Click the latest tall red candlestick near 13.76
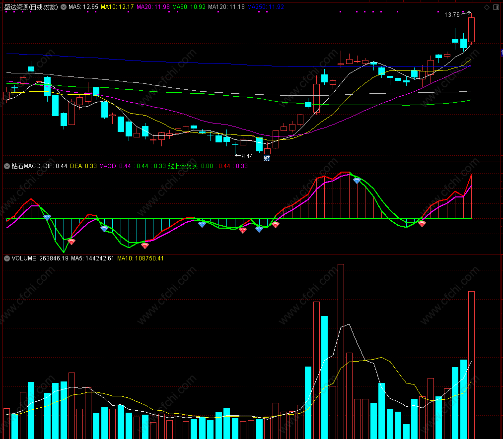The width and height of the screenshot is (503, 439). click(x=471, y=30)
